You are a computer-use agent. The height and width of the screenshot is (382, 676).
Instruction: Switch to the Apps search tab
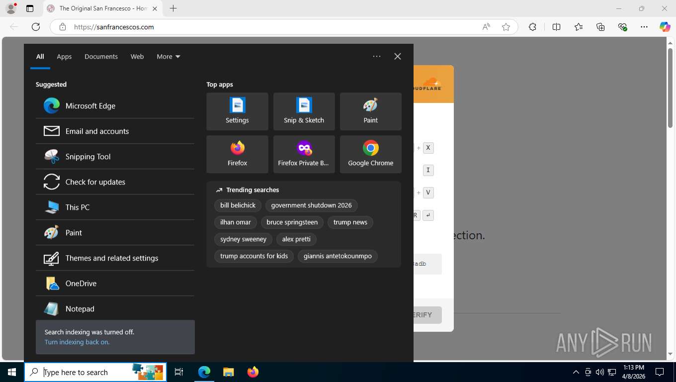point(64,57)
